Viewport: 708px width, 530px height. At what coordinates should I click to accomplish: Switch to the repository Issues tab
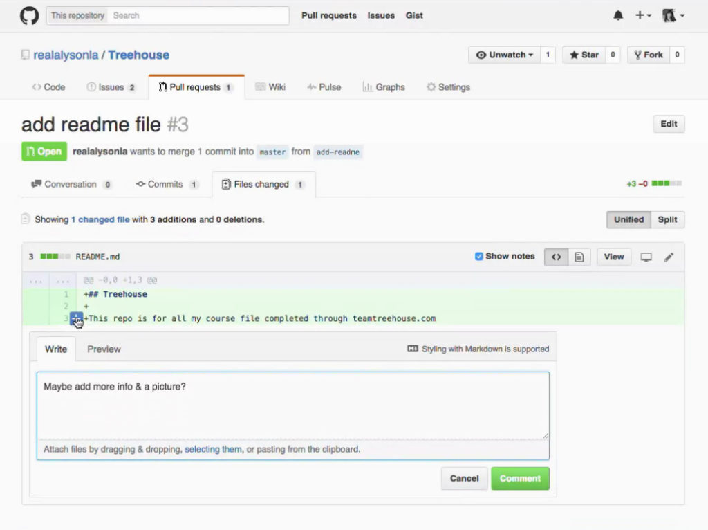(111, 87)
